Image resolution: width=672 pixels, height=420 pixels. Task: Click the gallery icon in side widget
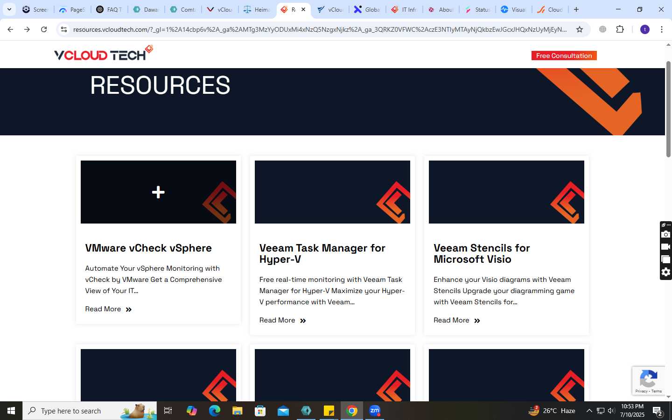coord(666,259)
